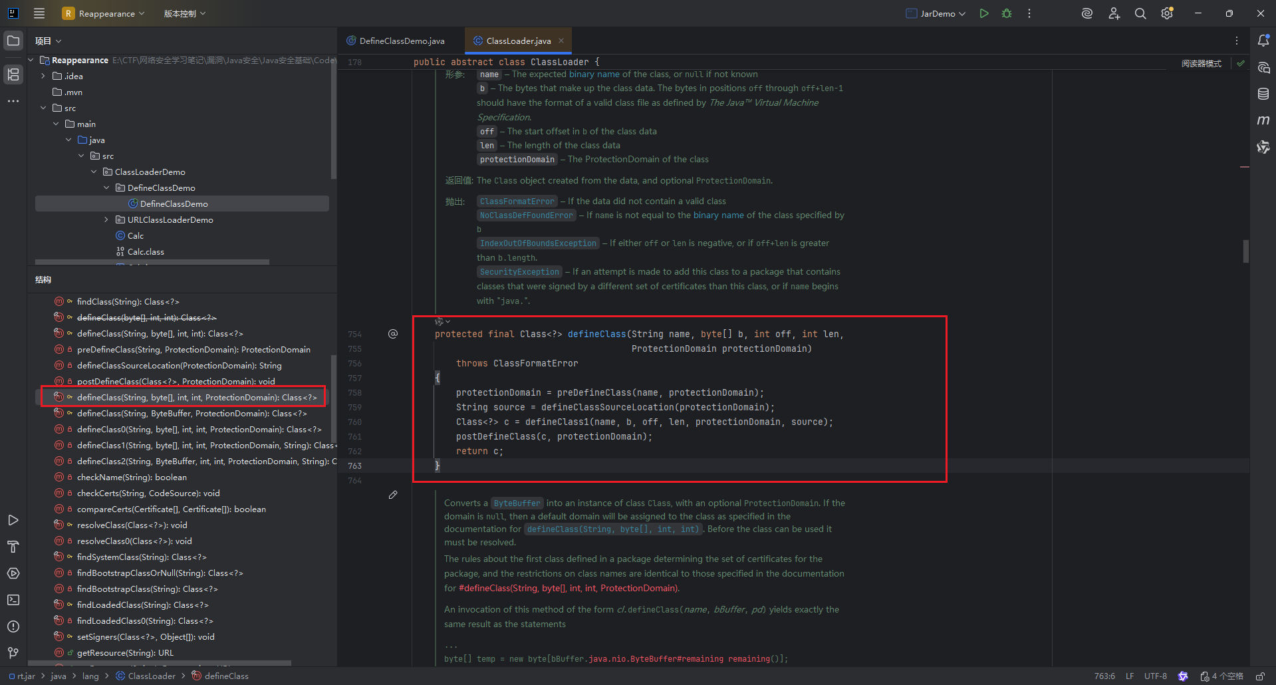
Task: Open the Terminal tool window
Action: click(x=13, y=600)
